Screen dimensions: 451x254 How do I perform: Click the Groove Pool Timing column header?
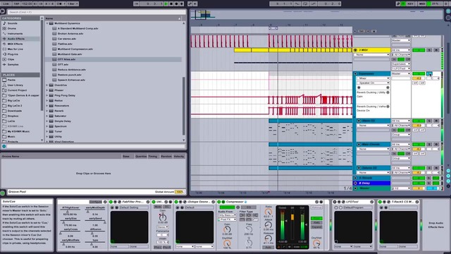click(153, 157)
